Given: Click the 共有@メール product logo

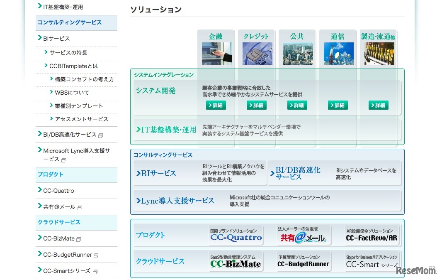Looking at the screenshot, I should click(x=304, y=235).
